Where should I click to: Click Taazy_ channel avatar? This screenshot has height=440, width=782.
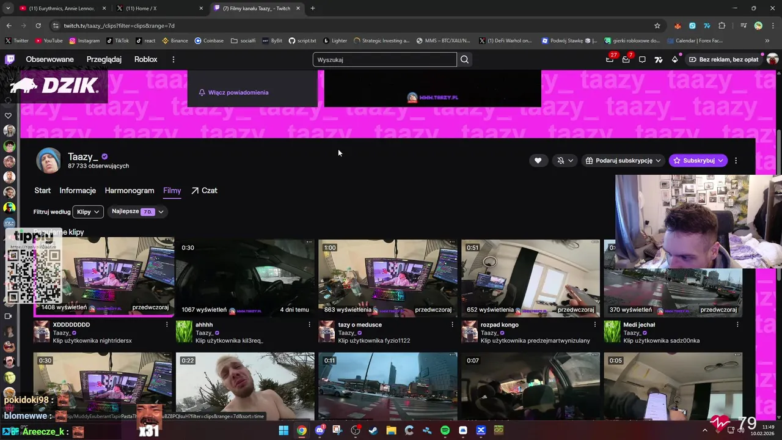click(48, 161)
